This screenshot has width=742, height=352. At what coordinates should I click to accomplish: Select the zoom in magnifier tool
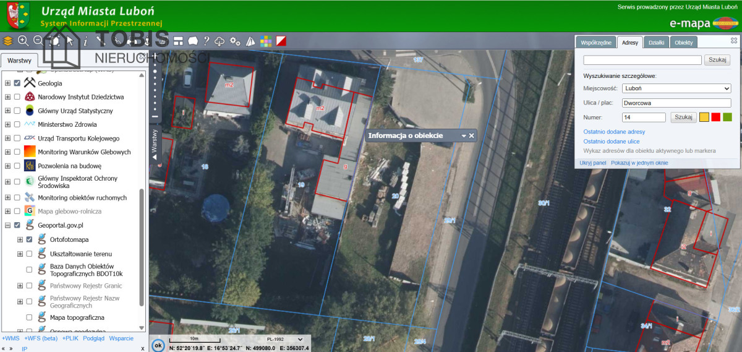pyautogui.click(x=23, y=41)
